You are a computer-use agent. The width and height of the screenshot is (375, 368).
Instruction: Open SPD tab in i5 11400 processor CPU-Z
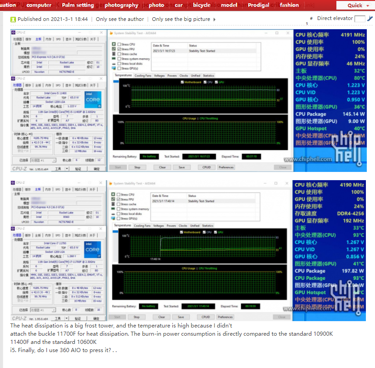click(58, 85)
